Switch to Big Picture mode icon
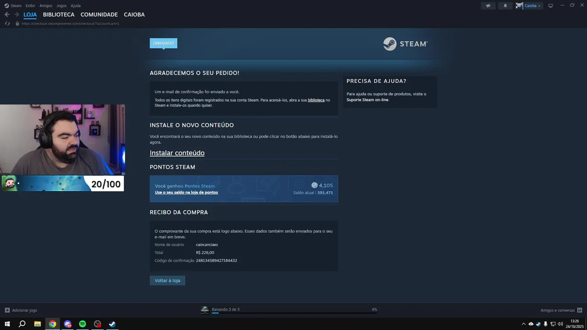Screen dimensions: 587x330 (551, 5)
